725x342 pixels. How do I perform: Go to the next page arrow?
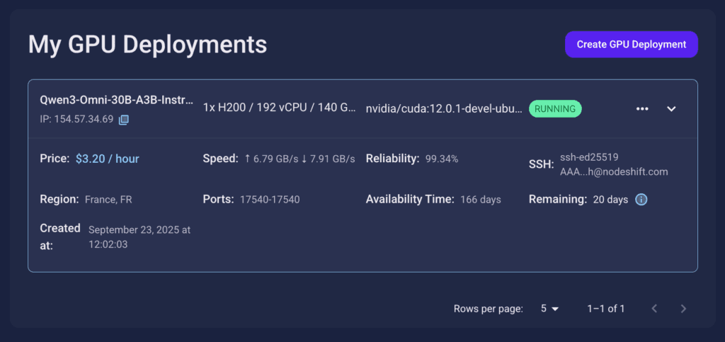click(x=683, y=309)
